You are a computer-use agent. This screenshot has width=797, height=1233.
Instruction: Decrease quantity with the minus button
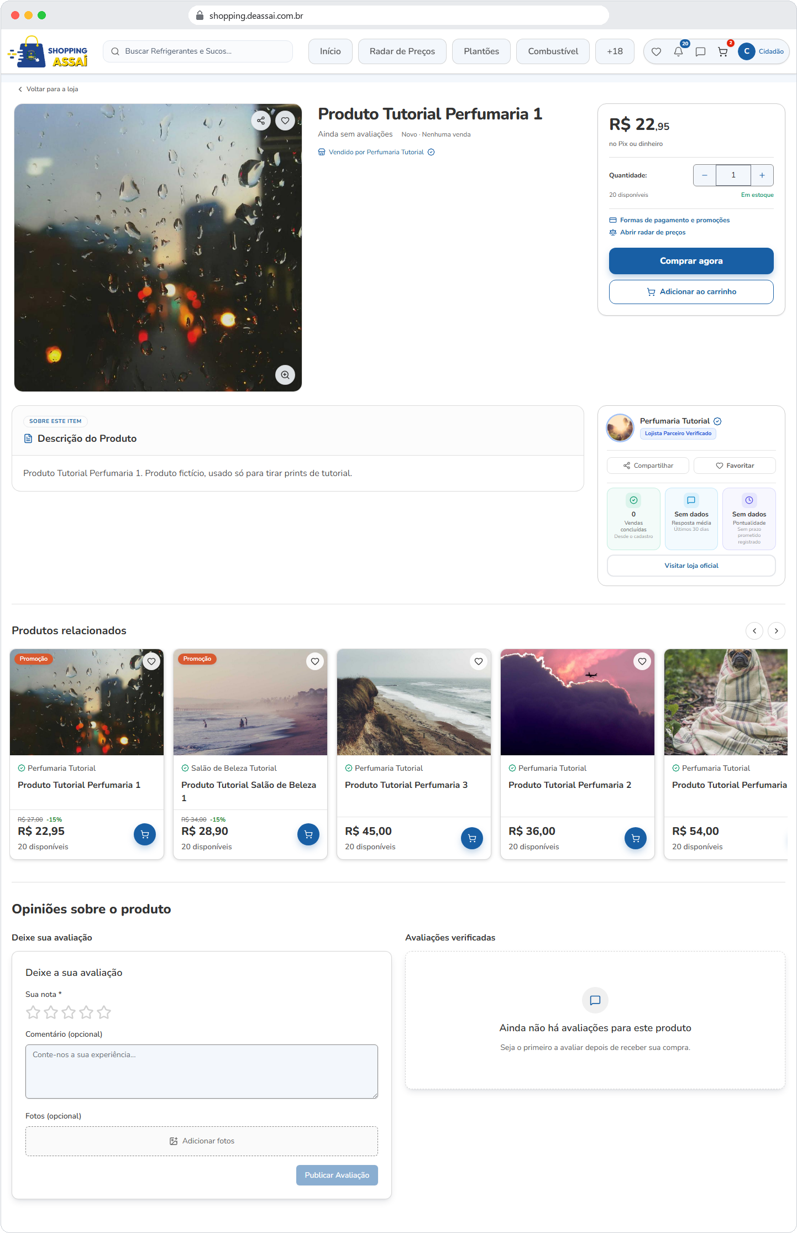click(x=705, y=175)
